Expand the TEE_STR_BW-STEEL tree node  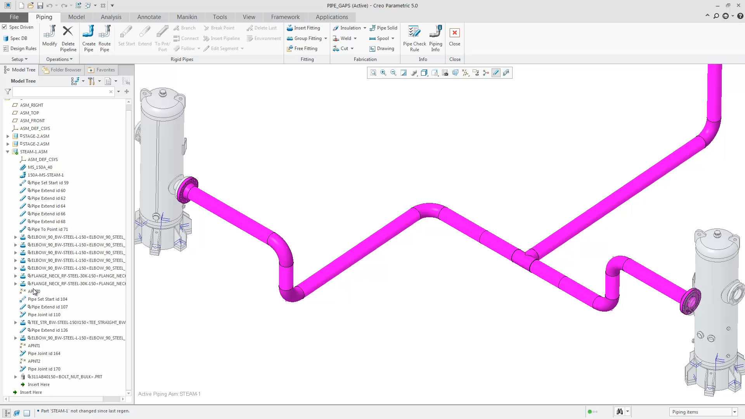[16, 322]
